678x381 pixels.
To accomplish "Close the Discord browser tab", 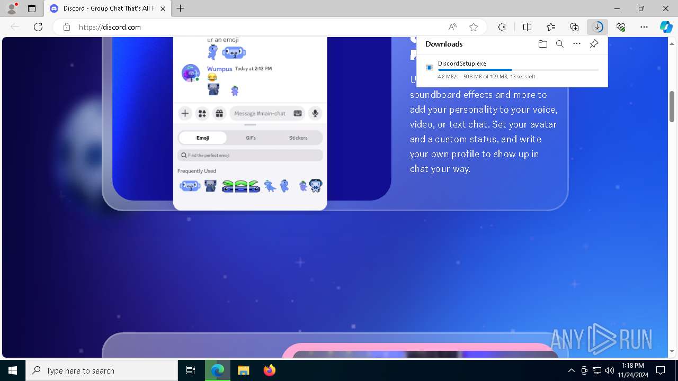I will click(163, 8).
